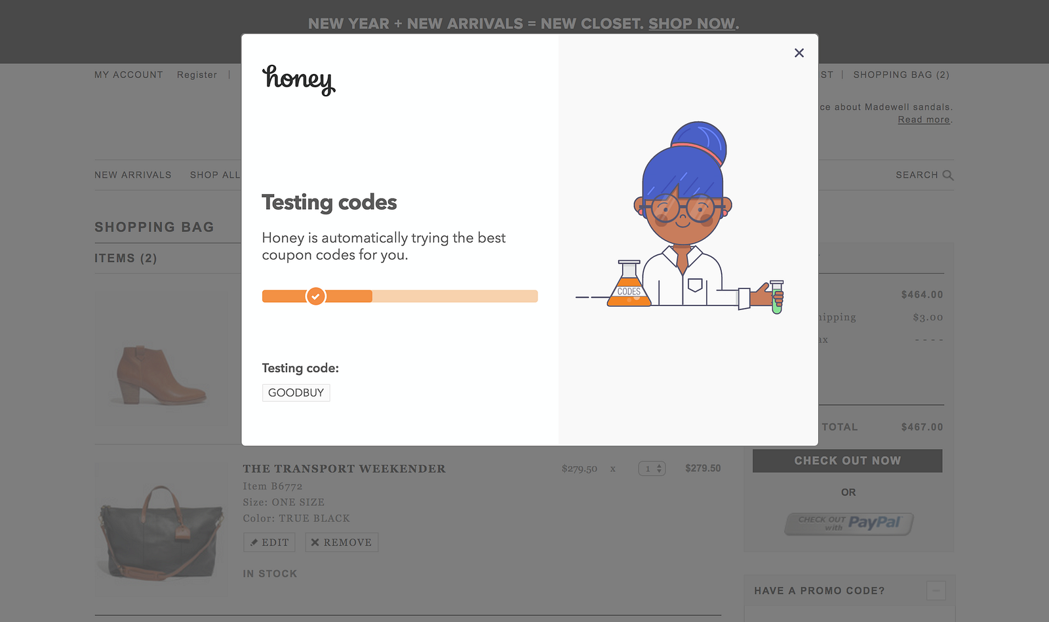The height and width of the screenshot is (622, 1049).
Task: Click the $464.00 subtotal value
Action: [x=922, y=295]
